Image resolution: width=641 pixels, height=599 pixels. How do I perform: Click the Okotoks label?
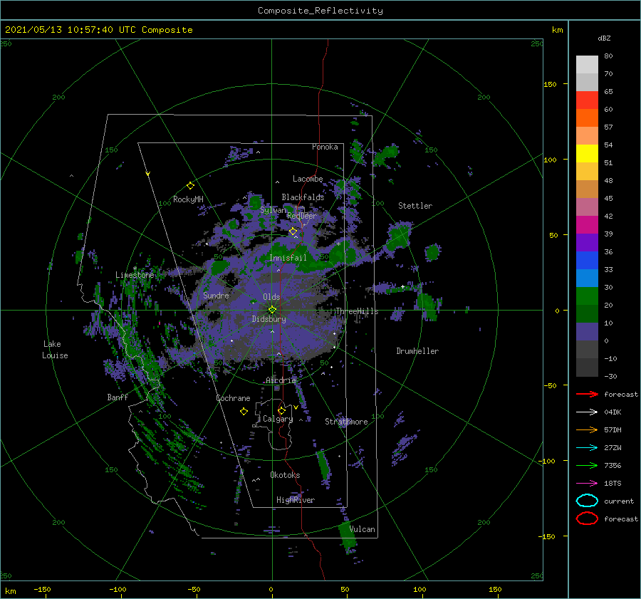[x=285, y=474]
